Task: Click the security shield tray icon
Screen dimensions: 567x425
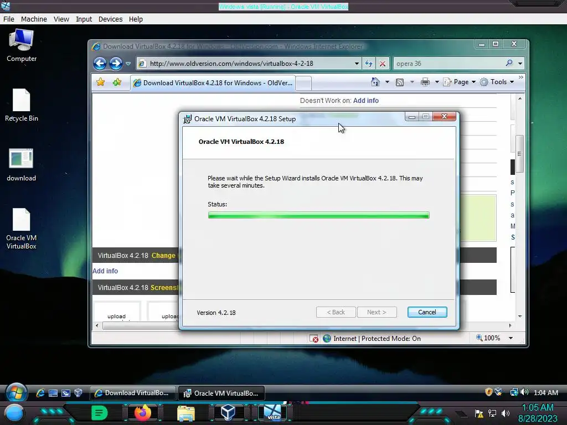Action: (x=488, y=392)
